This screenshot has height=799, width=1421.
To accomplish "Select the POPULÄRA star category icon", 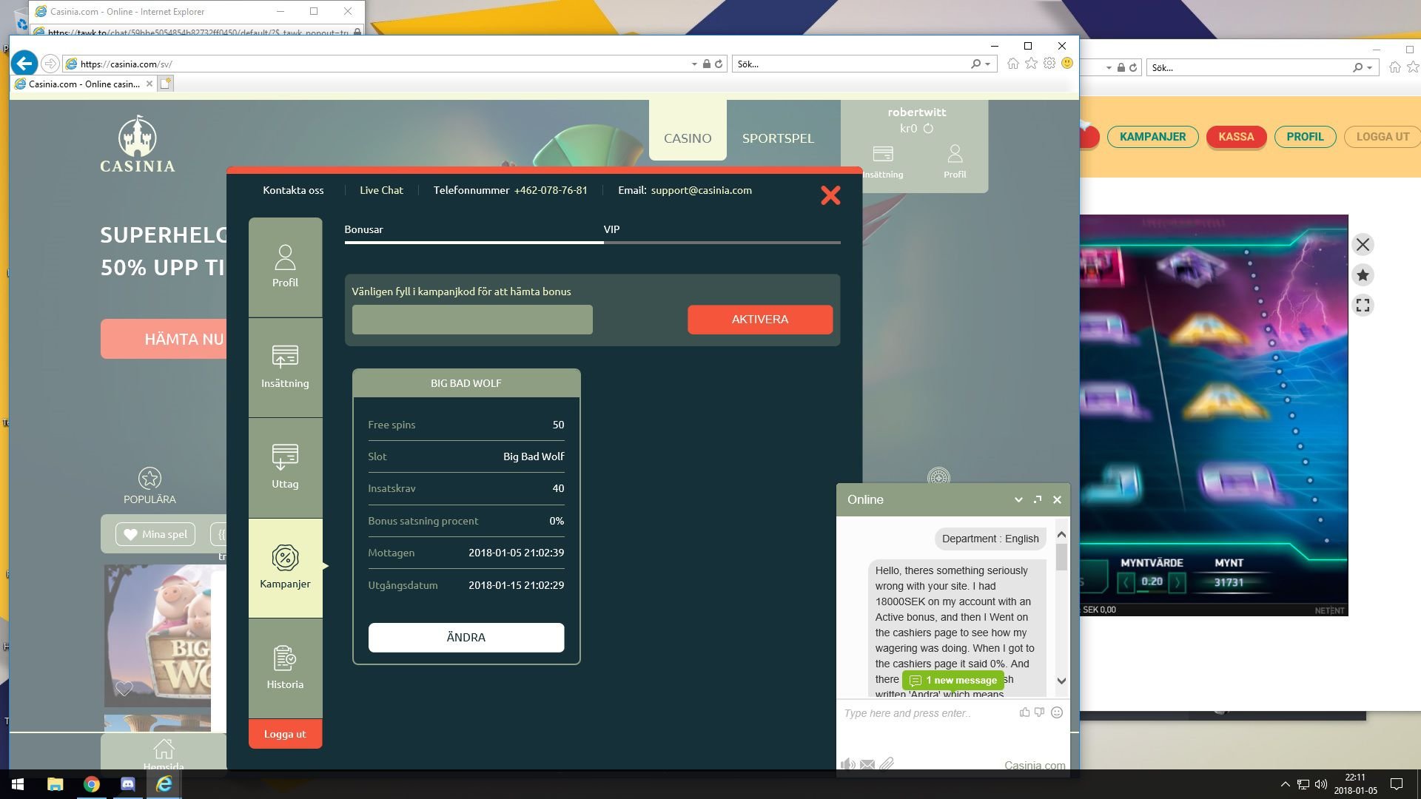I will click(x=150, y=478).
